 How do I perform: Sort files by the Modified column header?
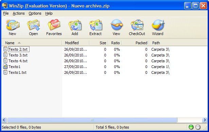coord(75,43)
